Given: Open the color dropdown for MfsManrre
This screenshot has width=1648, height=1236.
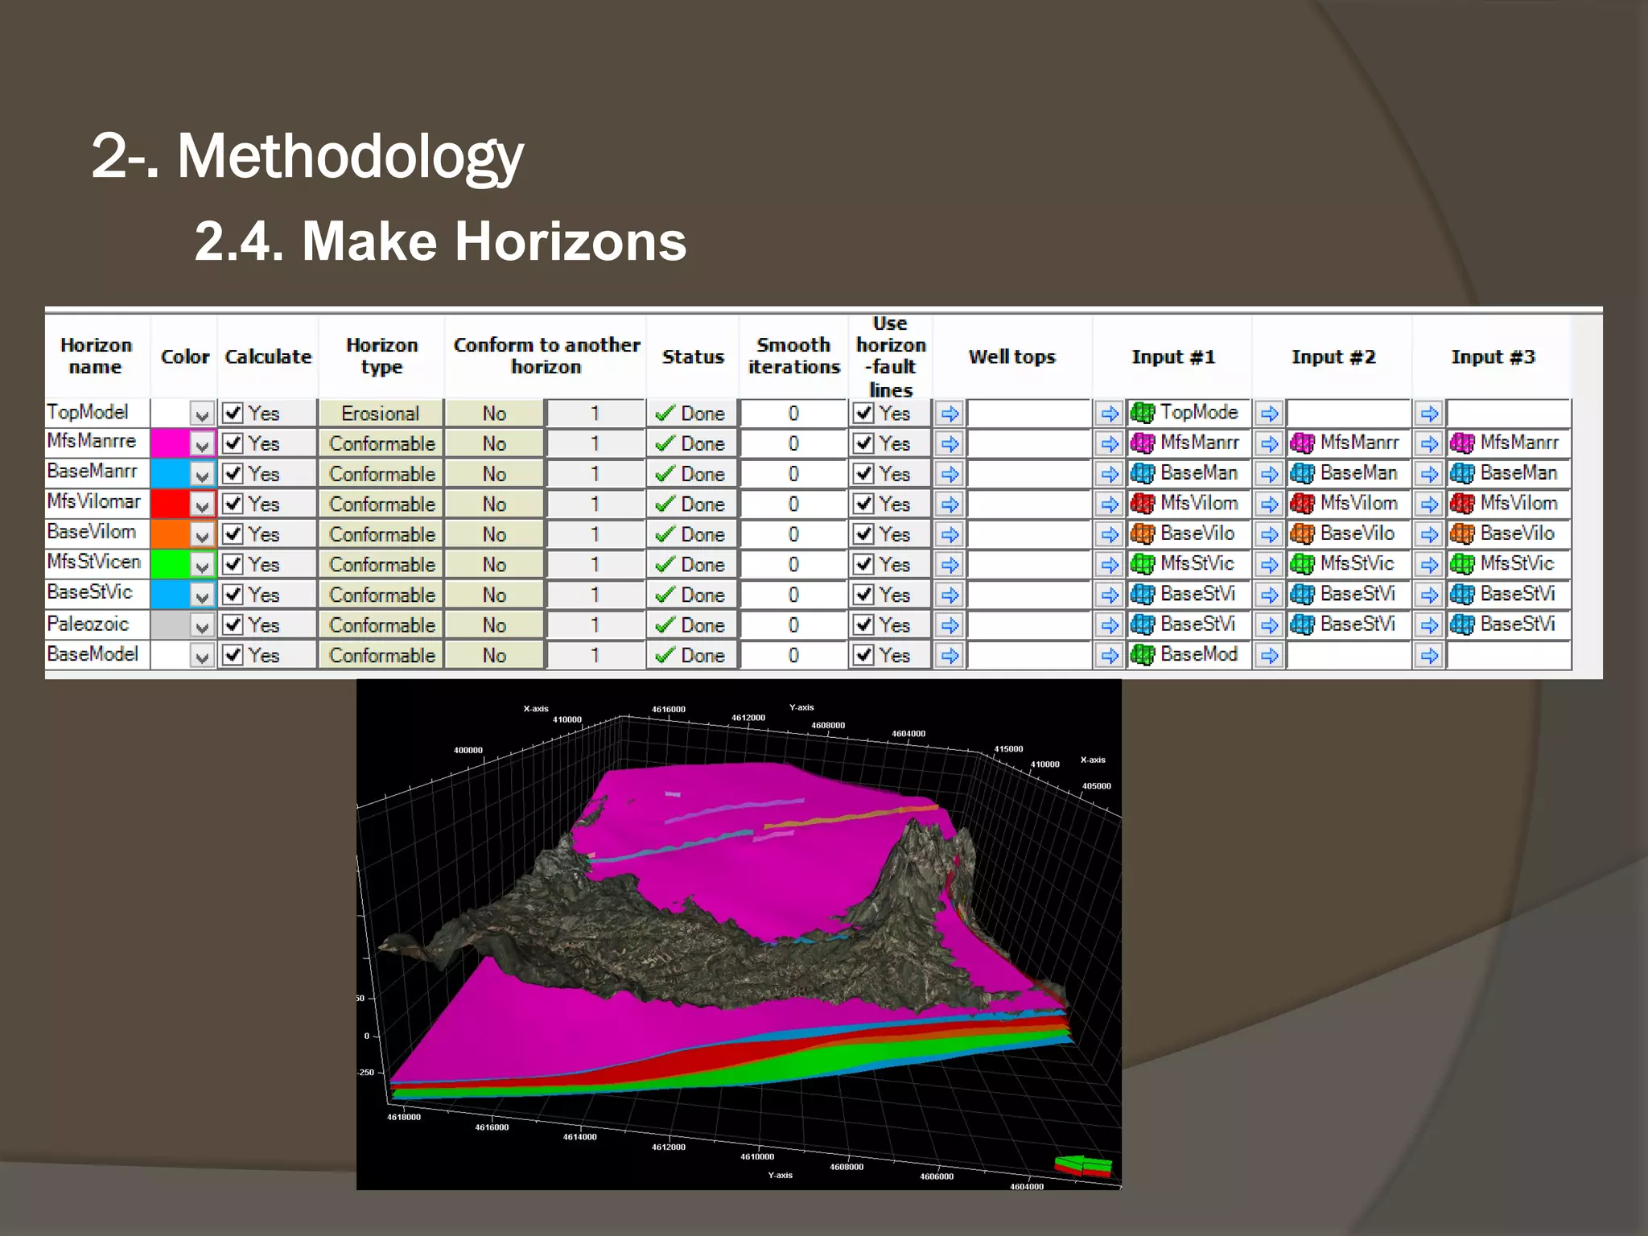Looking at the screenshot, I should (201, 444).
